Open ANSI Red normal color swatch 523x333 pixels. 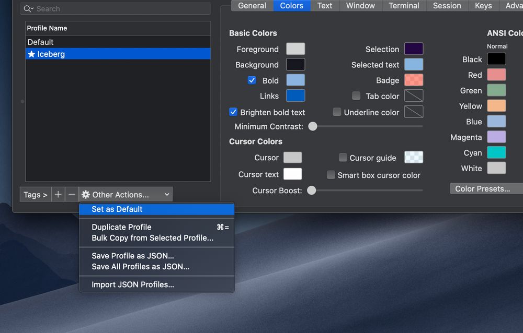point(496,75)
